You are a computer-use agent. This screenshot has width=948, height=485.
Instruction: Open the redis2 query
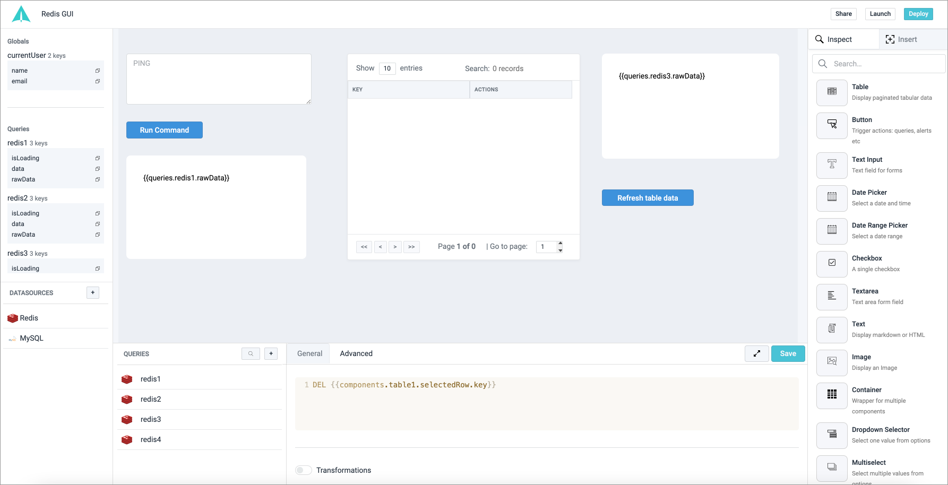[200, 399]
